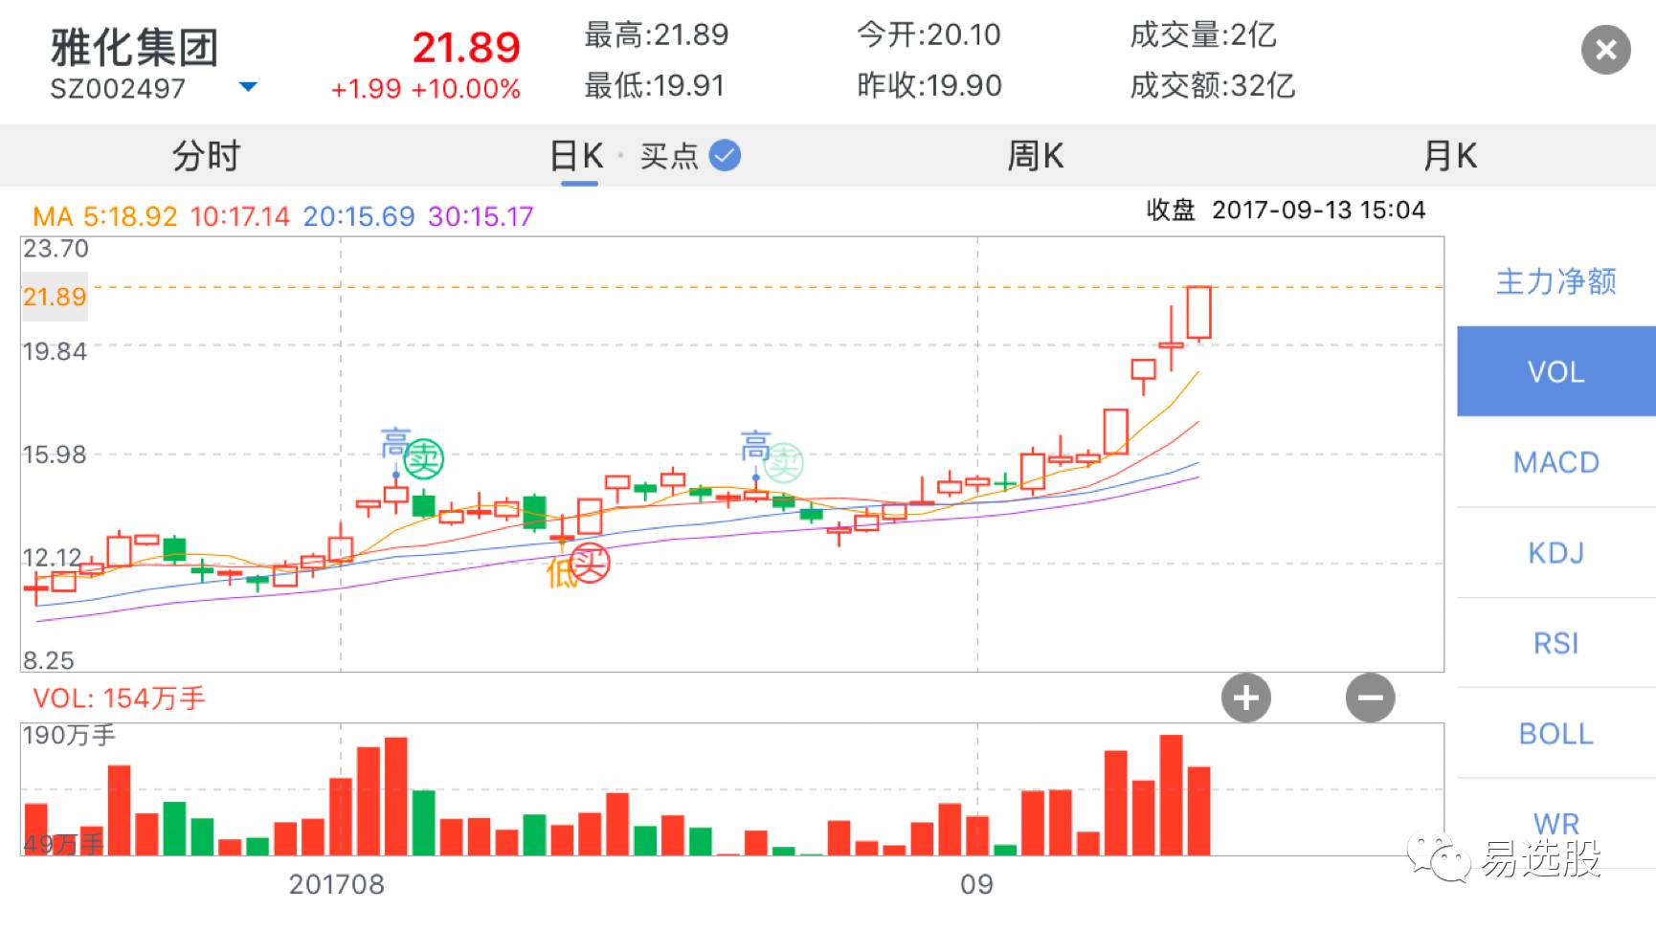Image resolution: width=1656 pixels, height=931 pixels.
Task: Click the green 卖 sell marker in August
Action: coord(423,459)
